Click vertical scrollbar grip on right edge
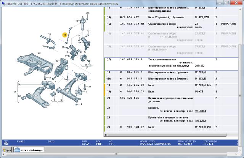The image size is (244, 158). [240, 96]
